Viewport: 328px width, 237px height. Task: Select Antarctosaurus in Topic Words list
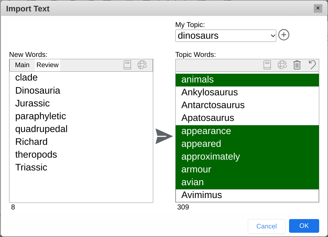[247, 105]
